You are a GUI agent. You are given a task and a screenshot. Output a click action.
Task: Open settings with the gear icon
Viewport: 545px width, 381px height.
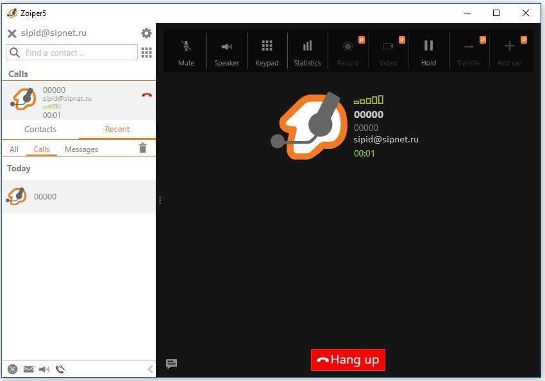tap(146, 33)
